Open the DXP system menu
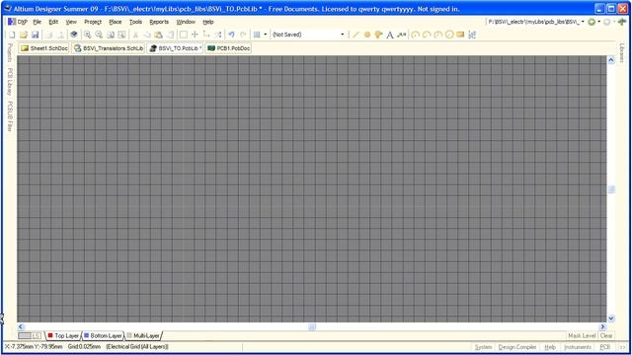632x355 pixels. coord(18,22)
